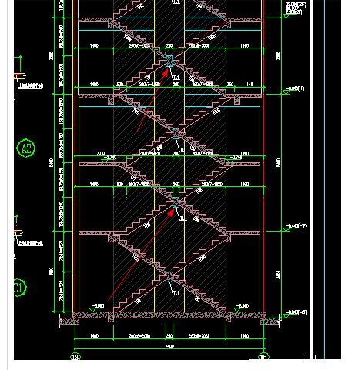Select the grid axis bubble numbered 13
This screenshot has width=345, height=370.
tap(75, 357)
